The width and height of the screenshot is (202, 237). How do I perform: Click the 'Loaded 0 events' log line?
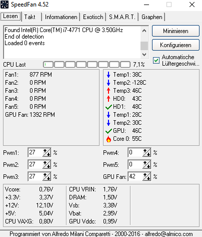tap(24, 43)
